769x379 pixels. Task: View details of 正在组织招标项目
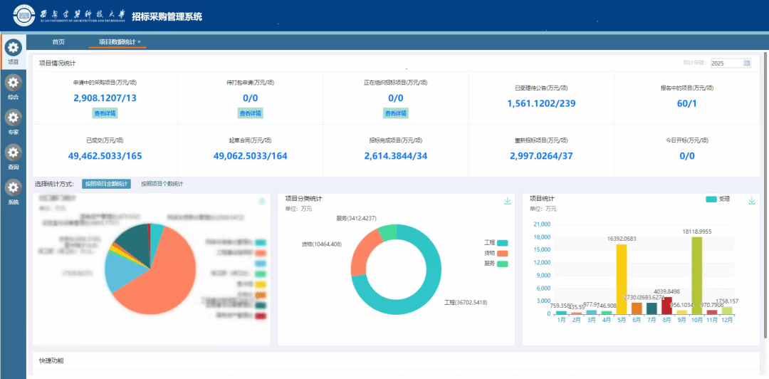[396, 113]
